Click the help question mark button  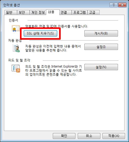[x=113, y=5]
